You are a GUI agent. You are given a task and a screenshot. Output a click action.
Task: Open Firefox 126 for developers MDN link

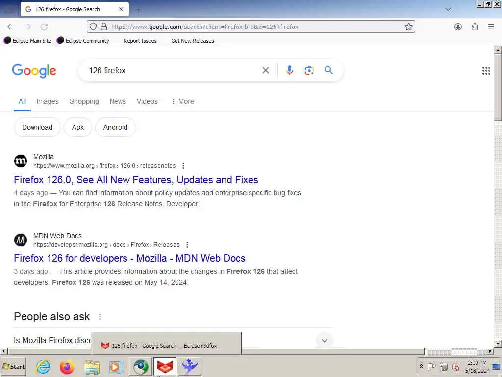(x=129, y=258)
